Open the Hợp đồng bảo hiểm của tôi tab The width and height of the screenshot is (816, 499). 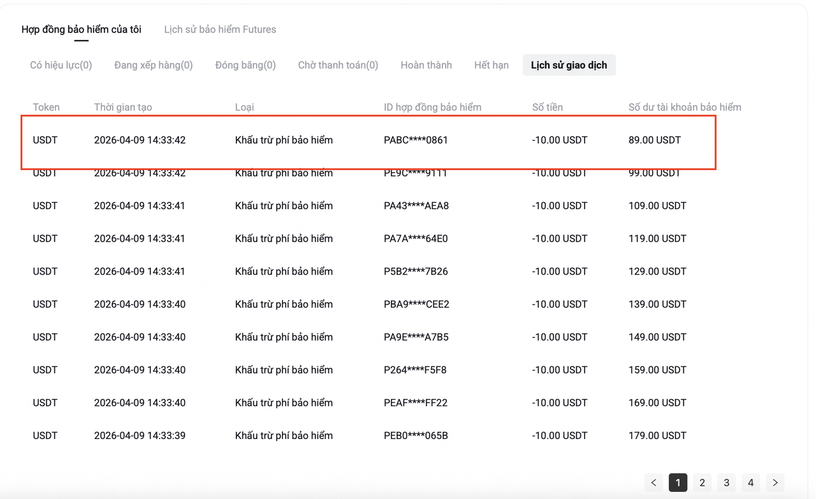click(x=82, y=29)
